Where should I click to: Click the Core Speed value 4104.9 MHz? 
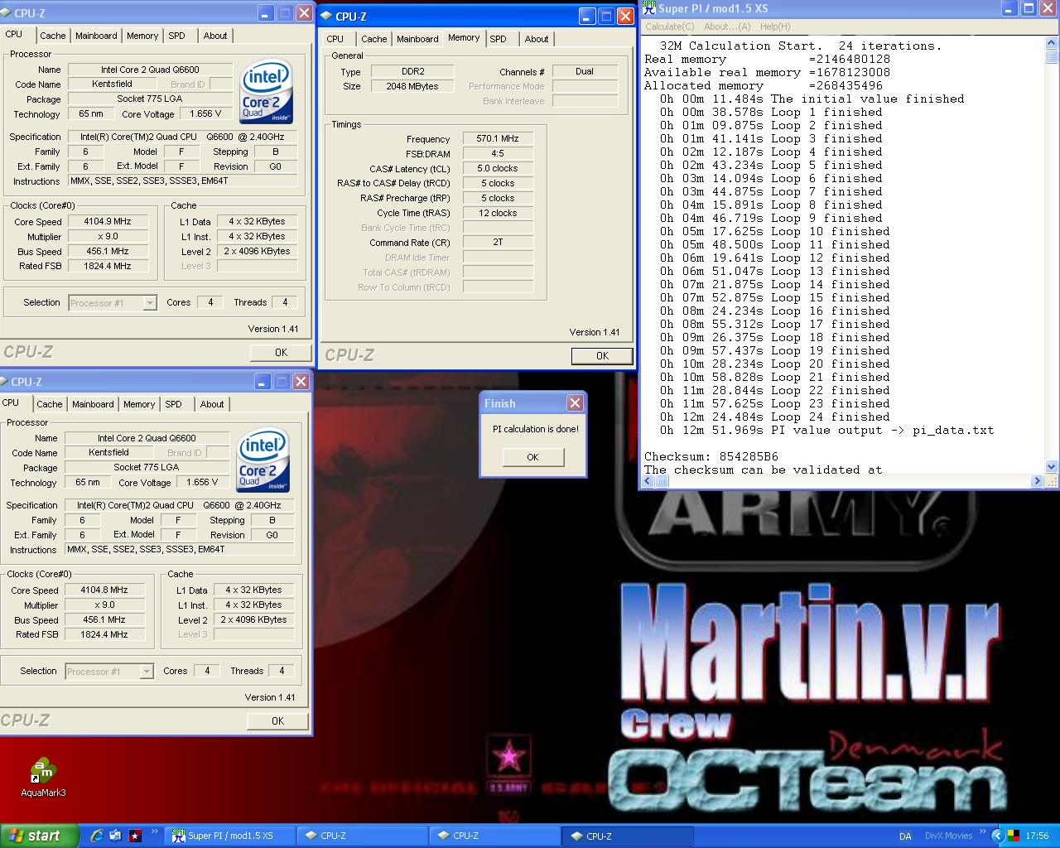click(108, 221)
